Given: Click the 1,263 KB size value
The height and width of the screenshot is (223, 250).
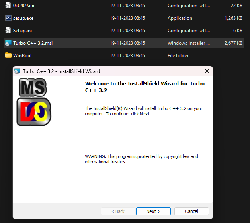Looking at the screenshot, I should pos(234,18).
